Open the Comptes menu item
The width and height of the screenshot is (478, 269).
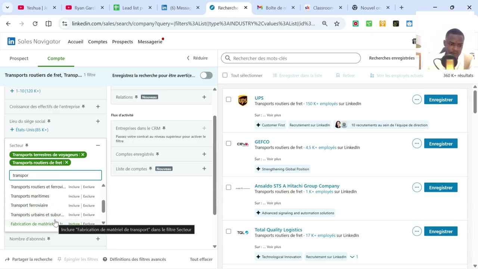(x=97, y=41)
